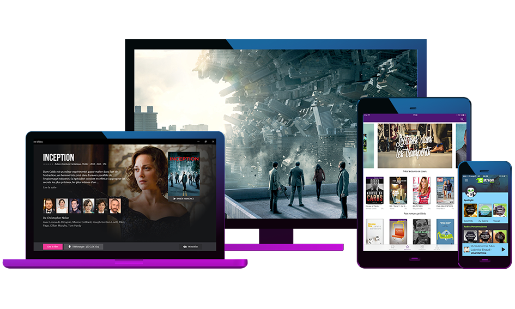
Task: Open the XIII comic cover on tablet
Action: (x=398, y=190)
